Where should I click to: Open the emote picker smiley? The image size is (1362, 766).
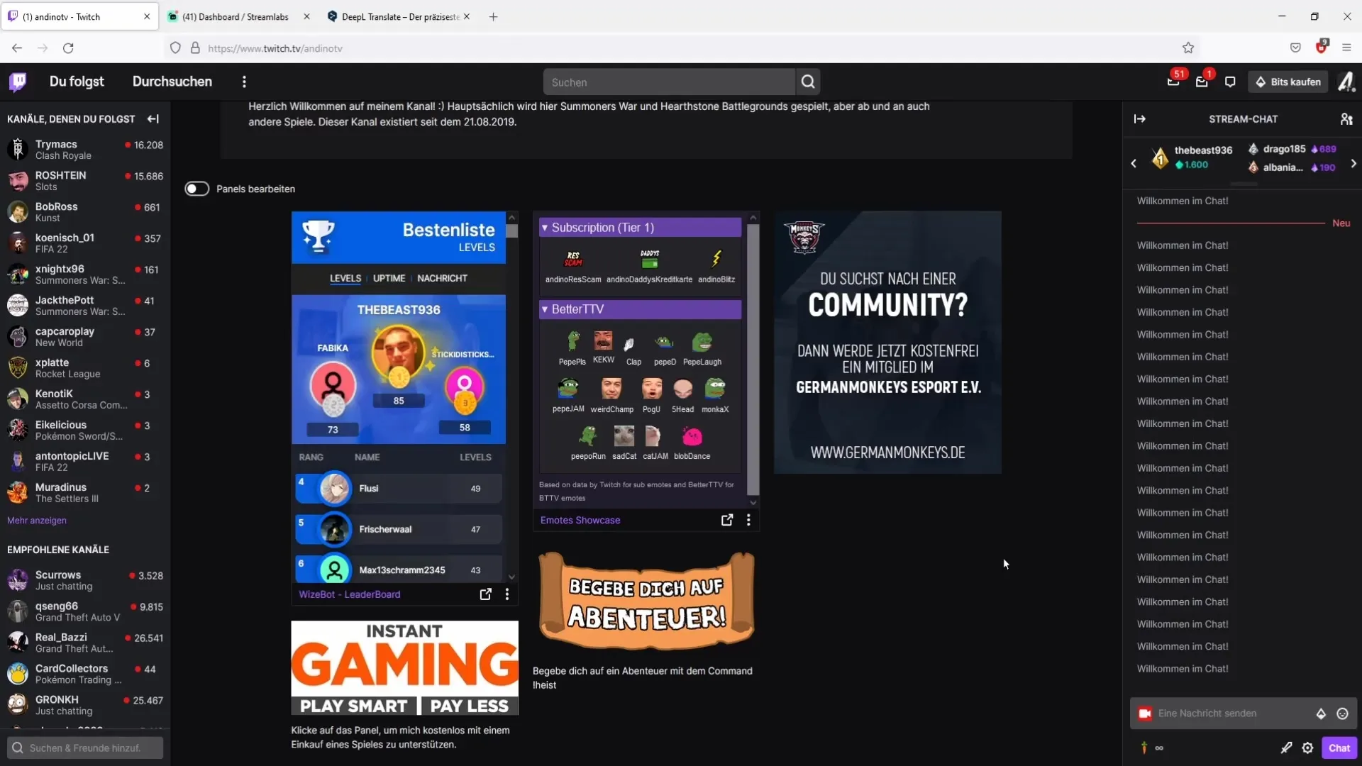[x=1342, y=714]
